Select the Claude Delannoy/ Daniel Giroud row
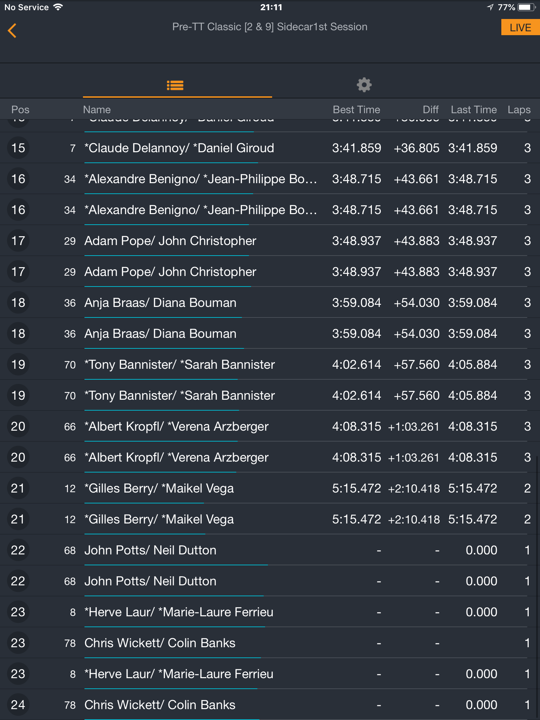Image resolution: width=540 pixels, height=720 pixels. (270, 148)
